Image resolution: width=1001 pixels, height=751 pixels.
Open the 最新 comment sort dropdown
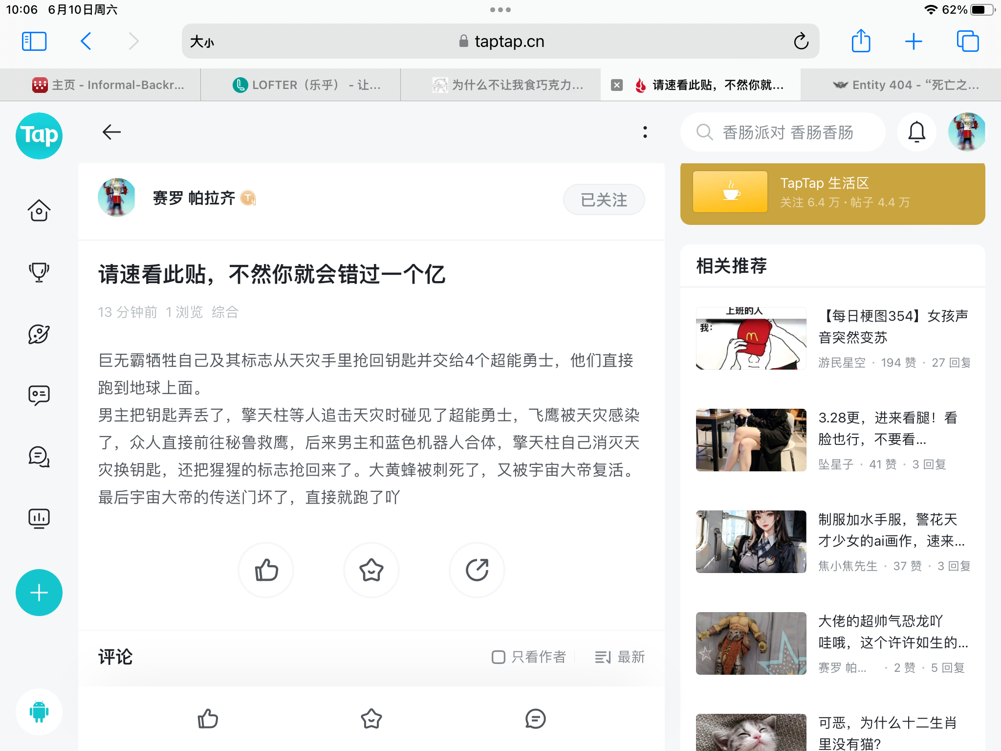620,657
